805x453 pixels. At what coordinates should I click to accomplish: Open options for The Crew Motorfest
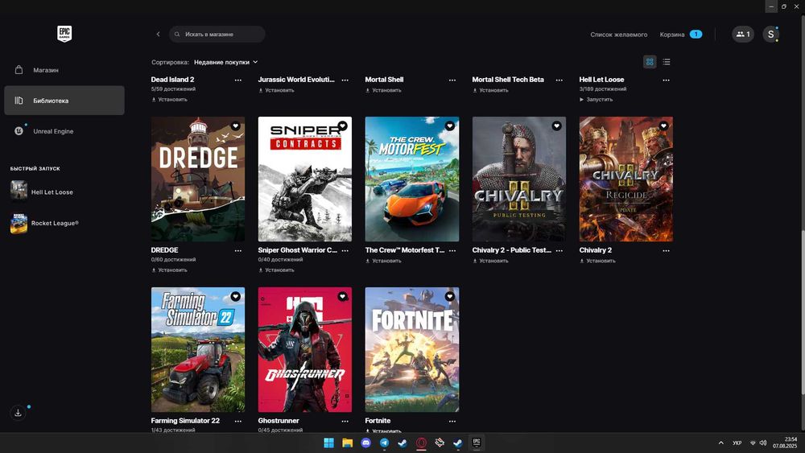pos(452,251)
